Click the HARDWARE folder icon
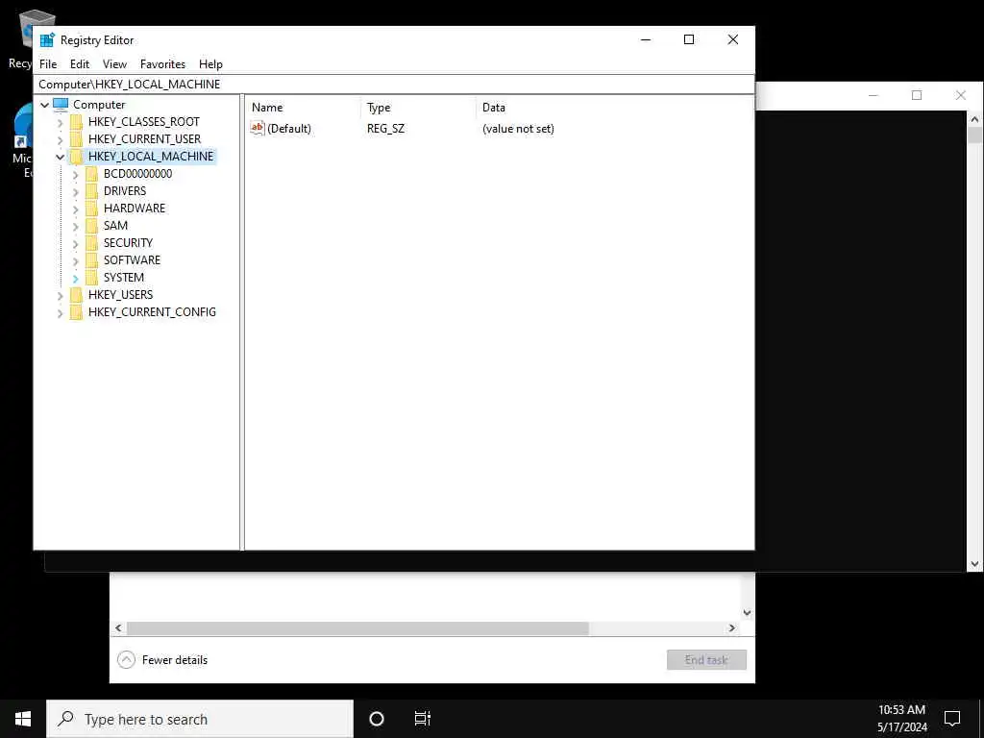Viewport: 984px width, 738px height. 91,209
